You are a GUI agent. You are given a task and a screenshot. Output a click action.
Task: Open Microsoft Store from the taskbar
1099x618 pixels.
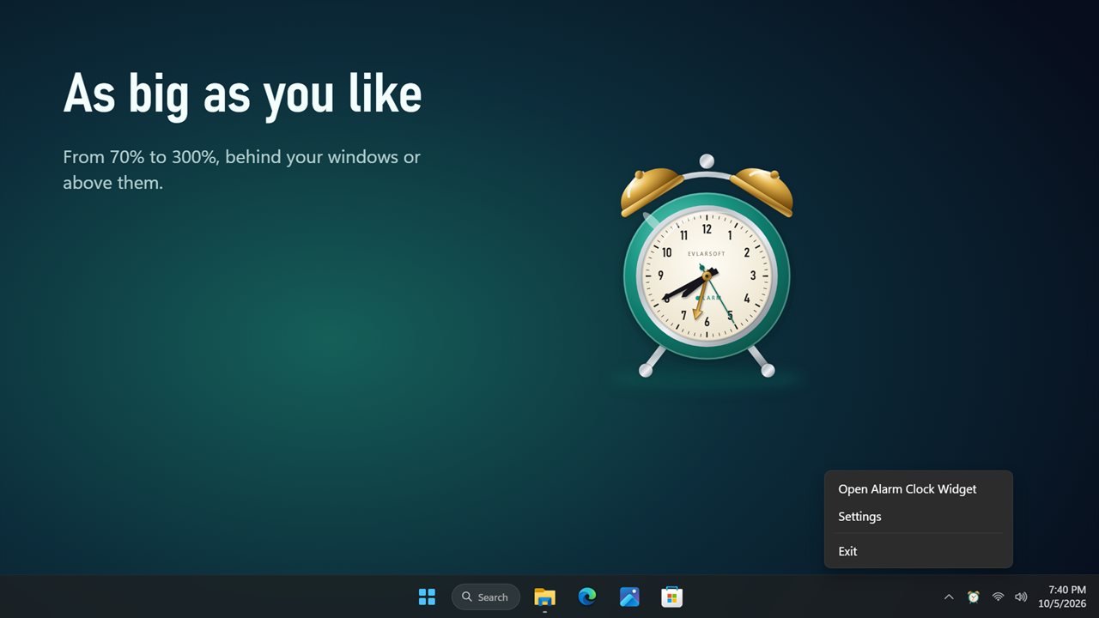tap(672, 597)
